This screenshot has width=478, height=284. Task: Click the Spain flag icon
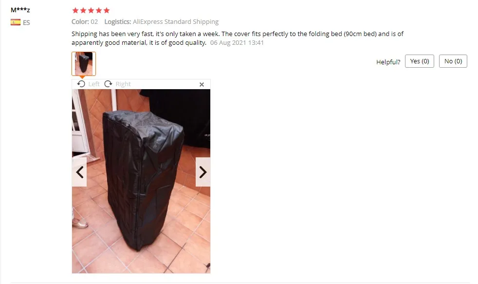click(16, 22)
